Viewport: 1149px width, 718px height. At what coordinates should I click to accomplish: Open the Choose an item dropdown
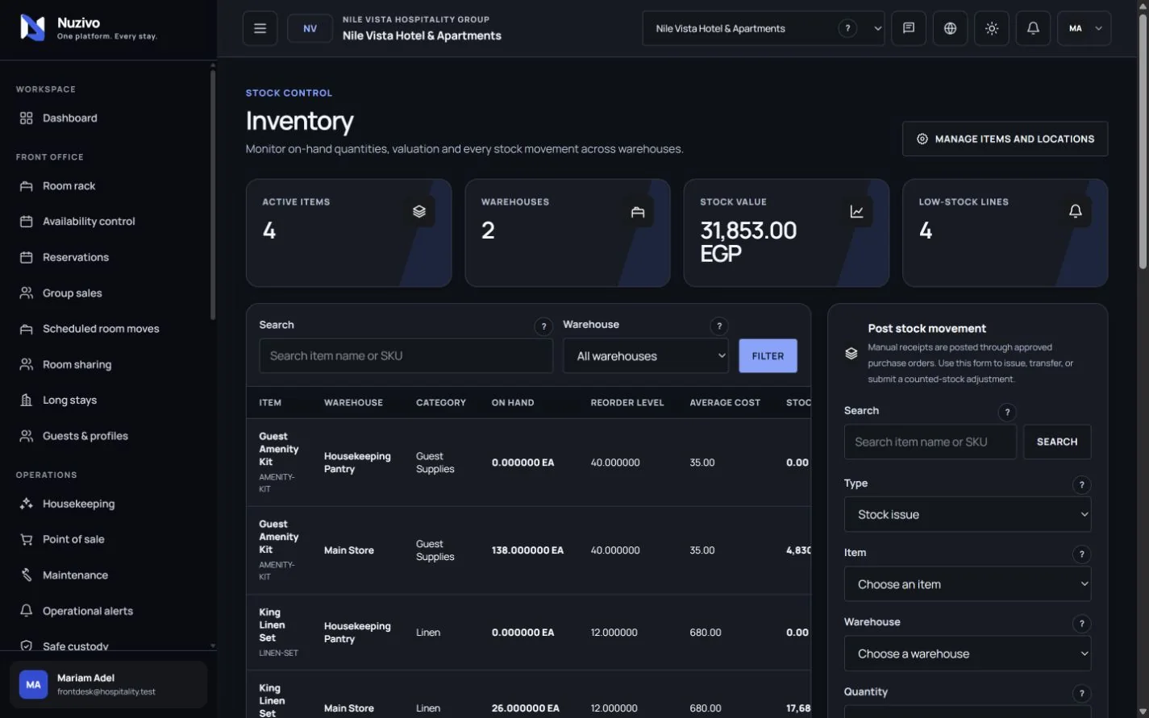pyautogui.click(x=968, y=584)
